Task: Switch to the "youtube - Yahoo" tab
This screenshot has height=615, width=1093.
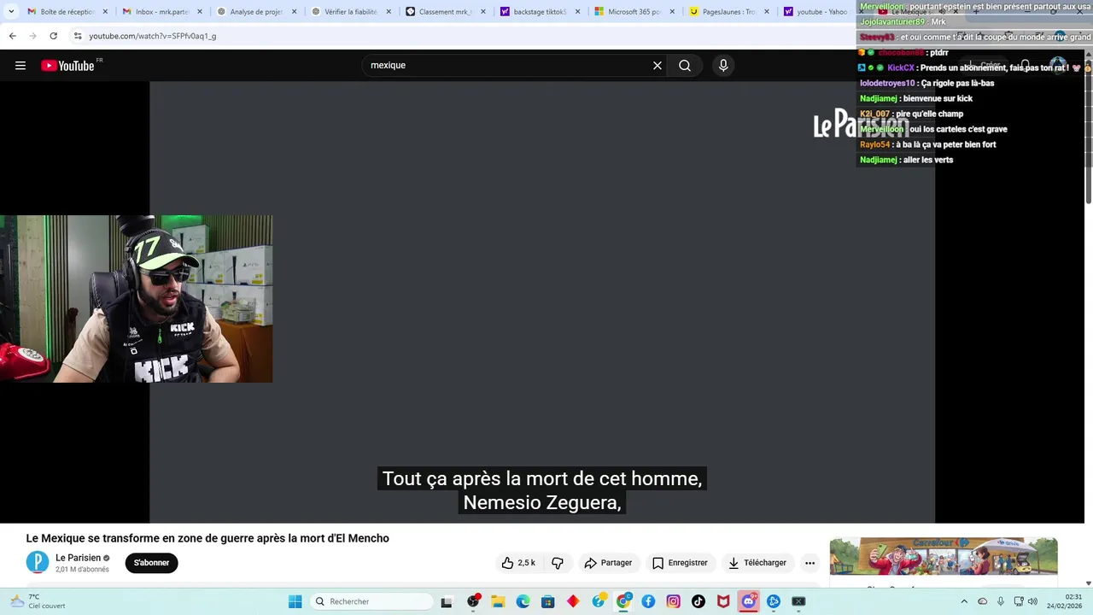Action: pyautogui.click(x=815, y=12)
